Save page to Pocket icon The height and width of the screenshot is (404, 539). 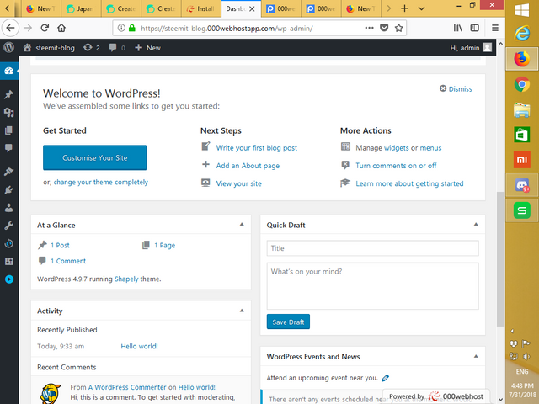coord(384,28)
